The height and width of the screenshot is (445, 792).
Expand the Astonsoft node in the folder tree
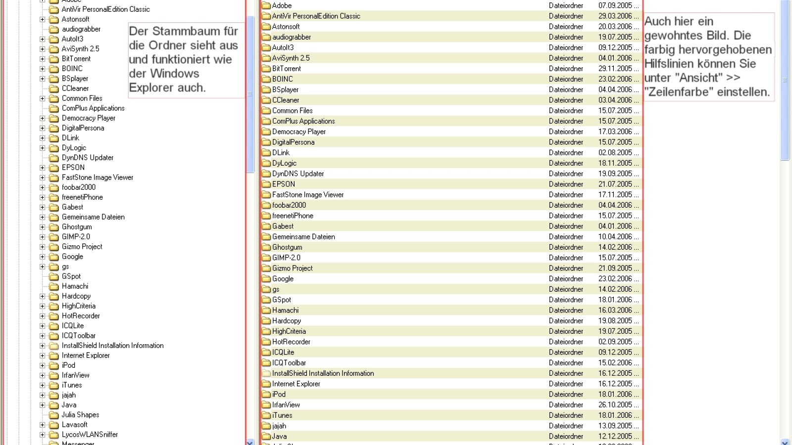pos(42,19)
